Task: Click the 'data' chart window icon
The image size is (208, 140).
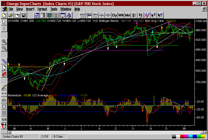Action: (89, 15)
